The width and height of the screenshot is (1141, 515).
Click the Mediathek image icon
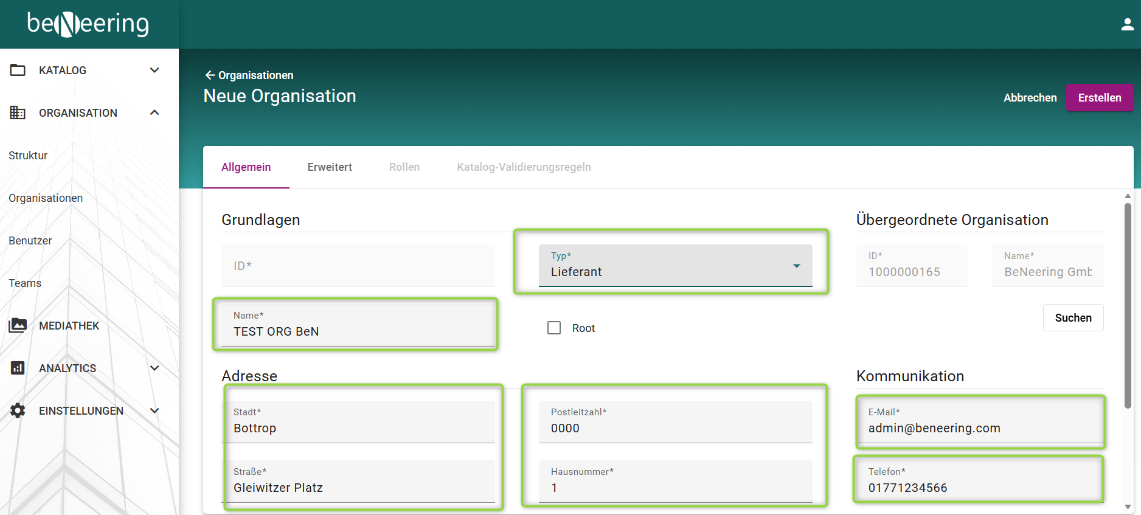click(x=18, y=326)
